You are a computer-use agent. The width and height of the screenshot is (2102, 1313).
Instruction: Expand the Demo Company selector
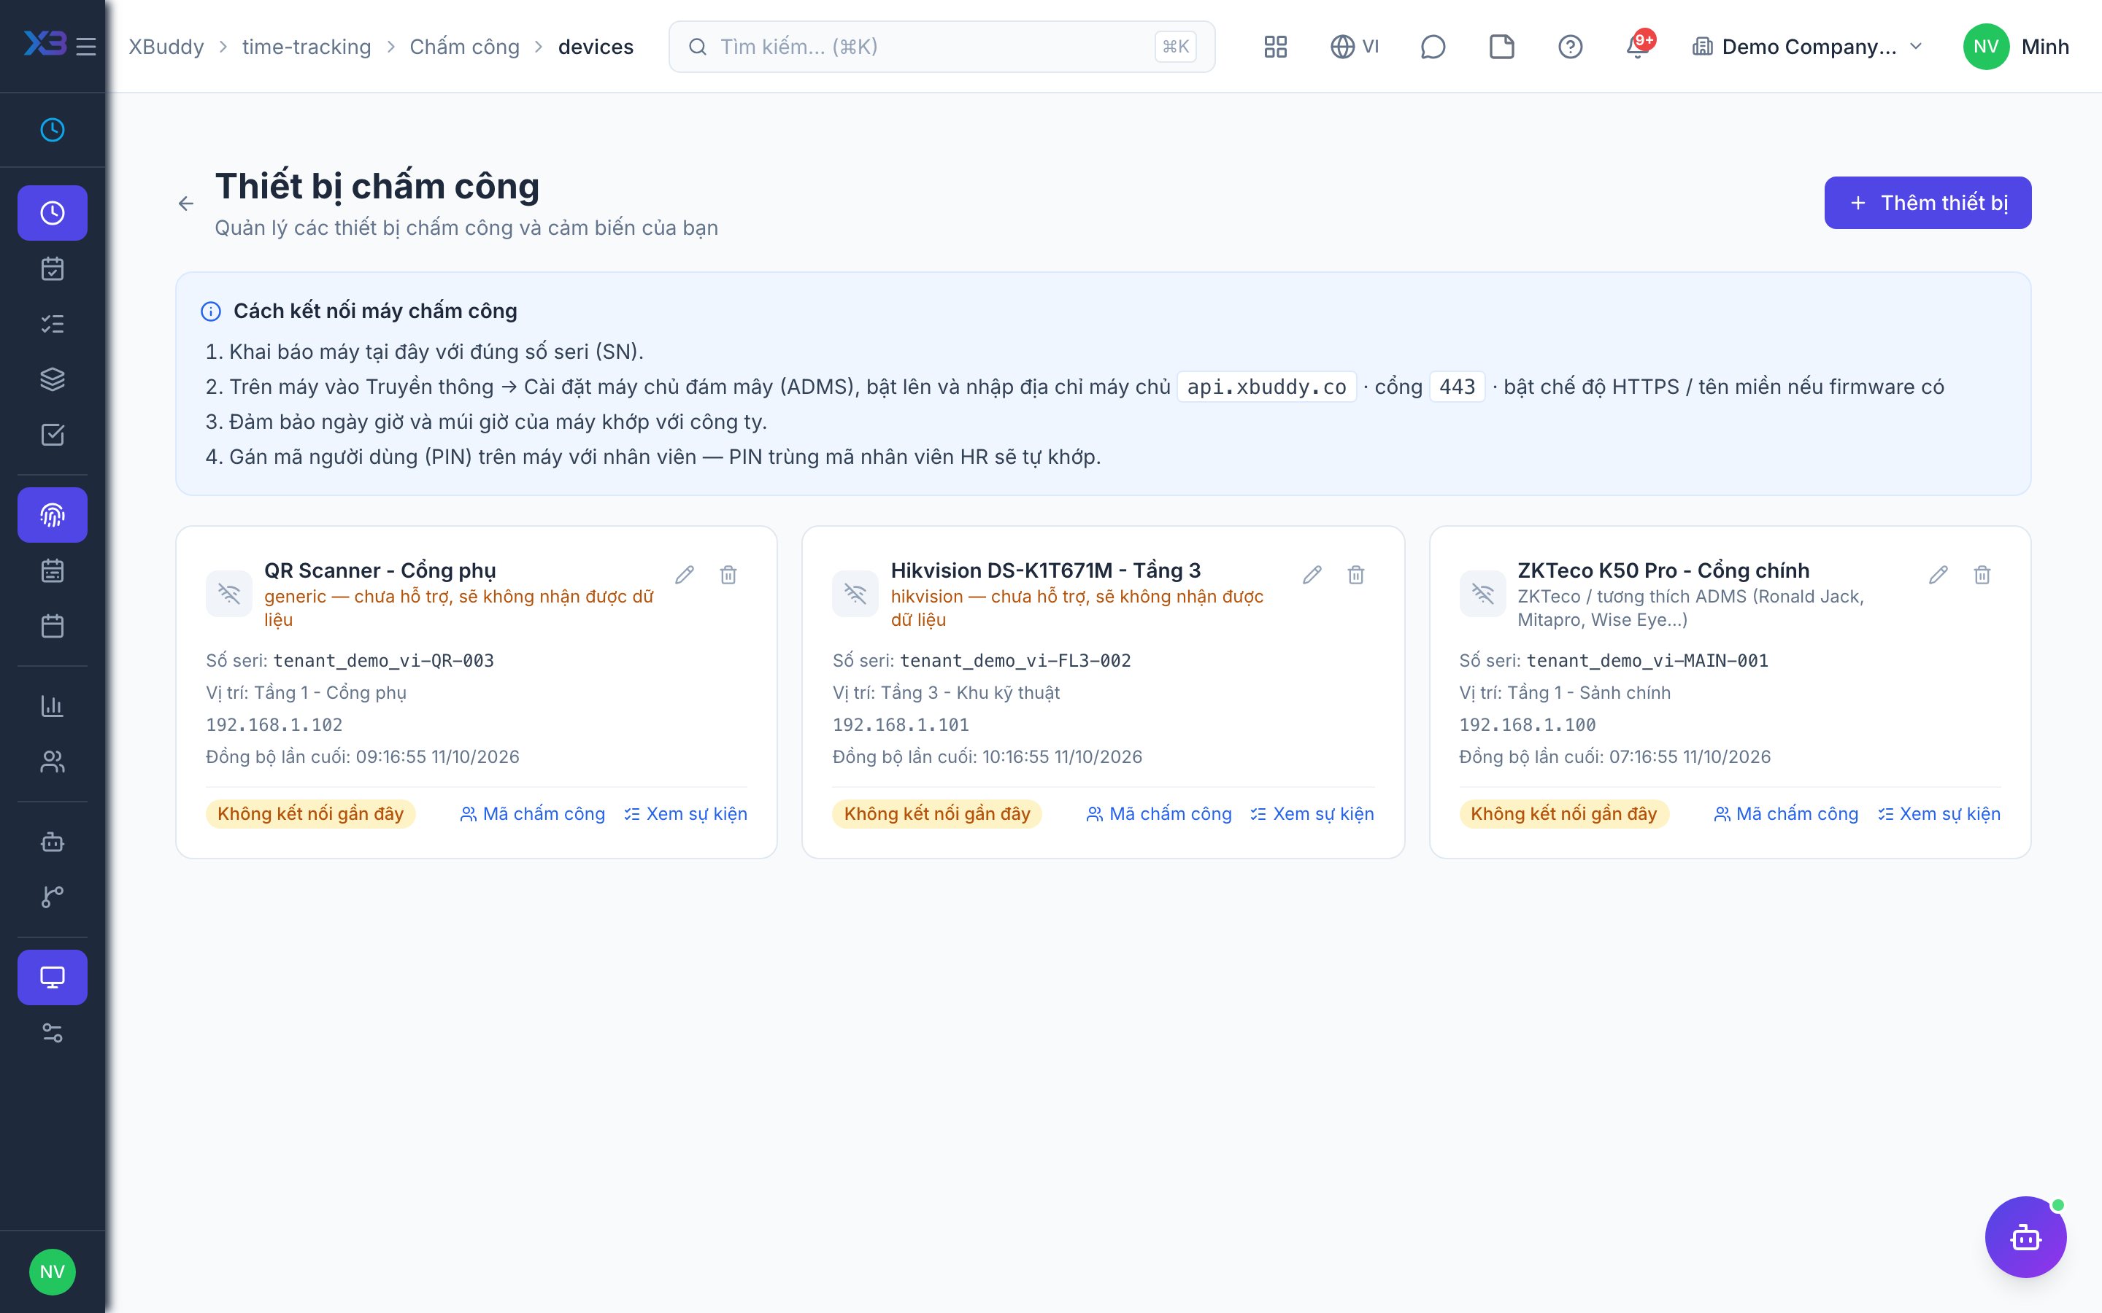(1806, 46)
